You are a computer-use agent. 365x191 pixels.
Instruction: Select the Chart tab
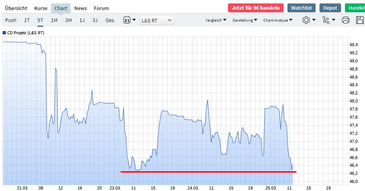[61, 8]
